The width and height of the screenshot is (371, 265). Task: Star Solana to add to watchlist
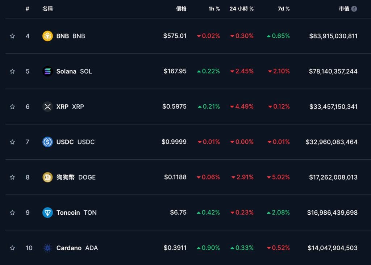12,71
